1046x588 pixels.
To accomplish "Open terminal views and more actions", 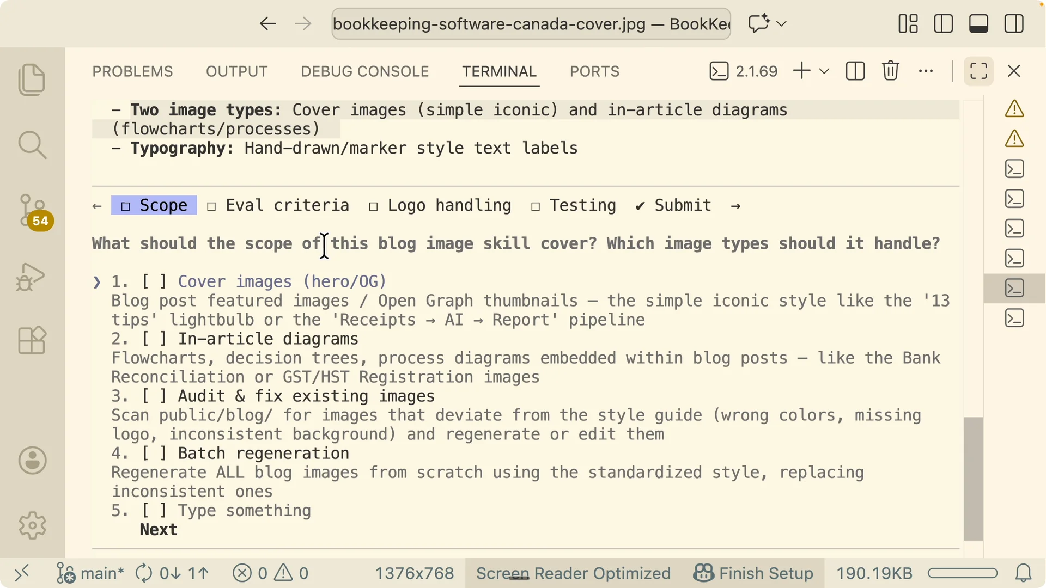I will click(926, 71).
